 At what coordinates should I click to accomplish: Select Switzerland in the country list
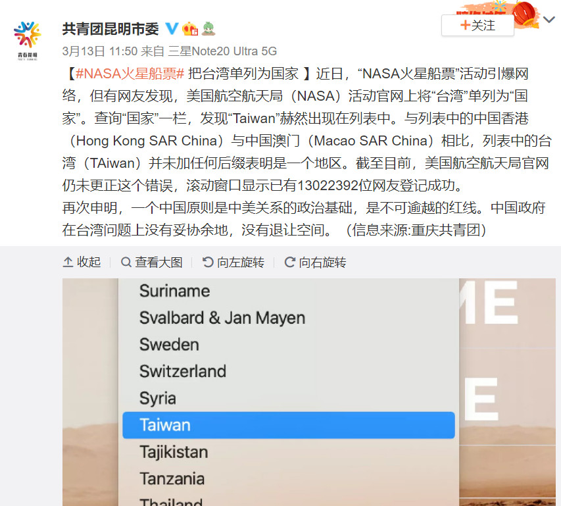(182, 371)
